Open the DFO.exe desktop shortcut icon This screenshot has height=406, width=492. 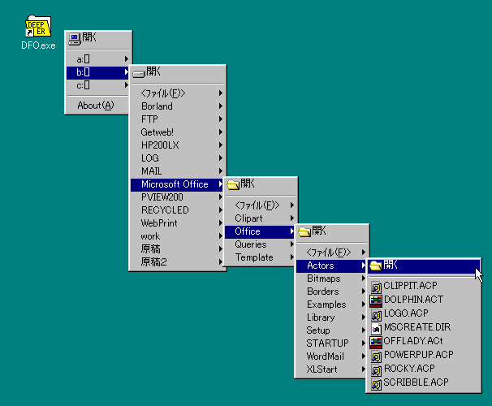pyautogui.click(x=38, y=26)
